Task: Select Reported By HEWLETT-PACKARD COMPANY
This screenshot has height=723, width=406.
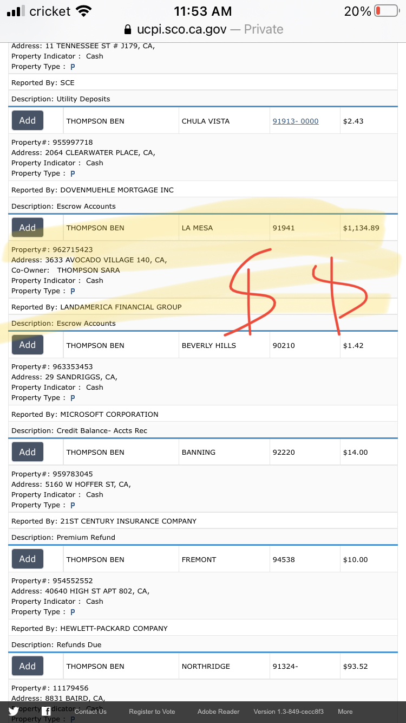Action: pyautogui.click(x=89, y=628)
